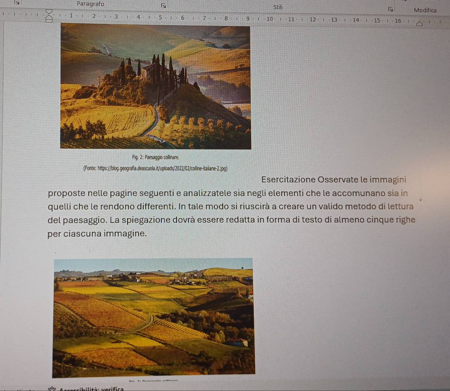Select the right indent marker on ruler
Image resolution: width=450 pixels, height=391 pixels.
pos(419,24)
